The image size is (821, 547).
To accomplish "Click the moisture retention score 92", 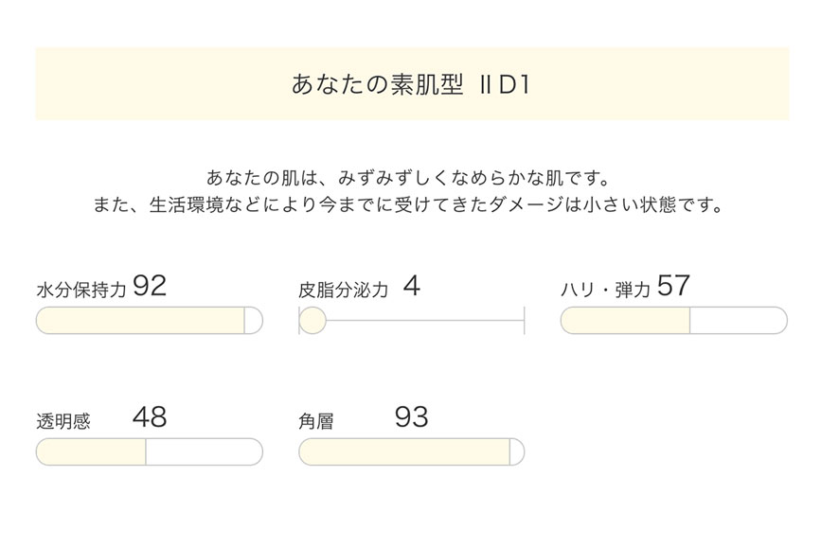I will pyautogui.click(x=150, y=287).
